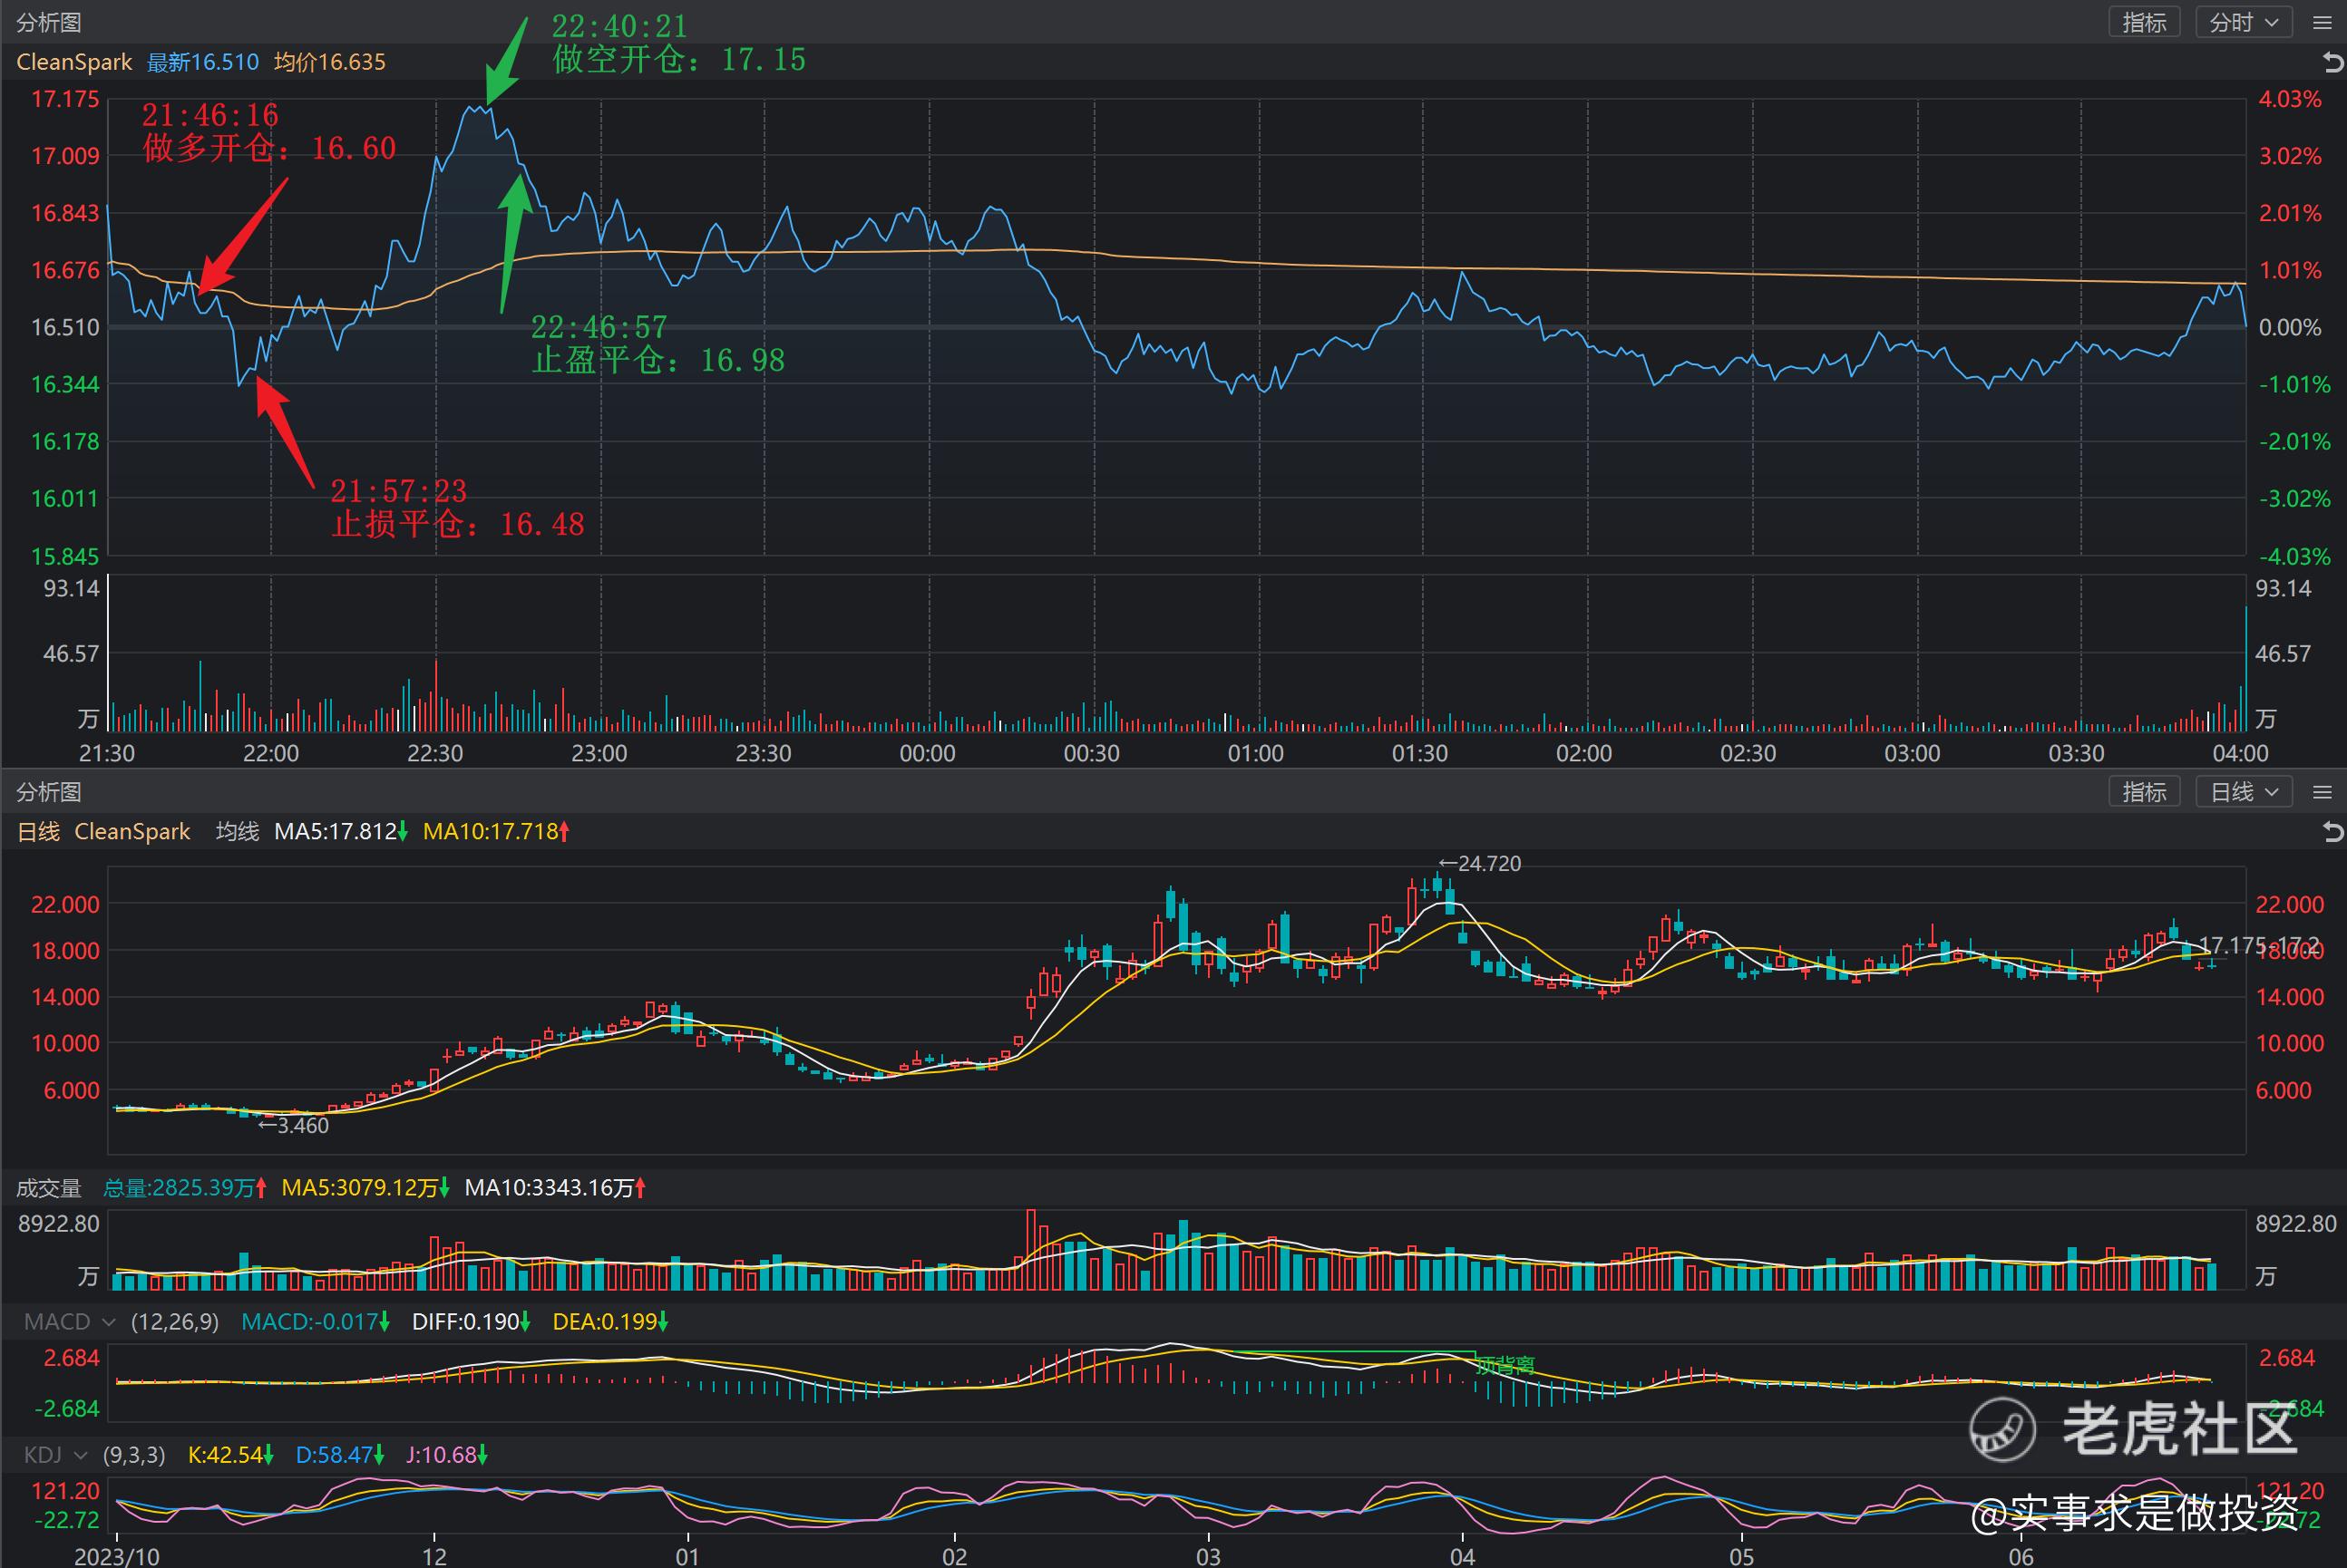
Task: Open the 分时 timeframe dropdown
Action: 2244,22
